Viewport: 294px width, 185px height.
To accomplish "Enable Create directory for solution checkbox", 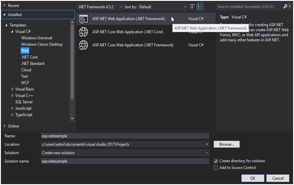I will [216, 161].
